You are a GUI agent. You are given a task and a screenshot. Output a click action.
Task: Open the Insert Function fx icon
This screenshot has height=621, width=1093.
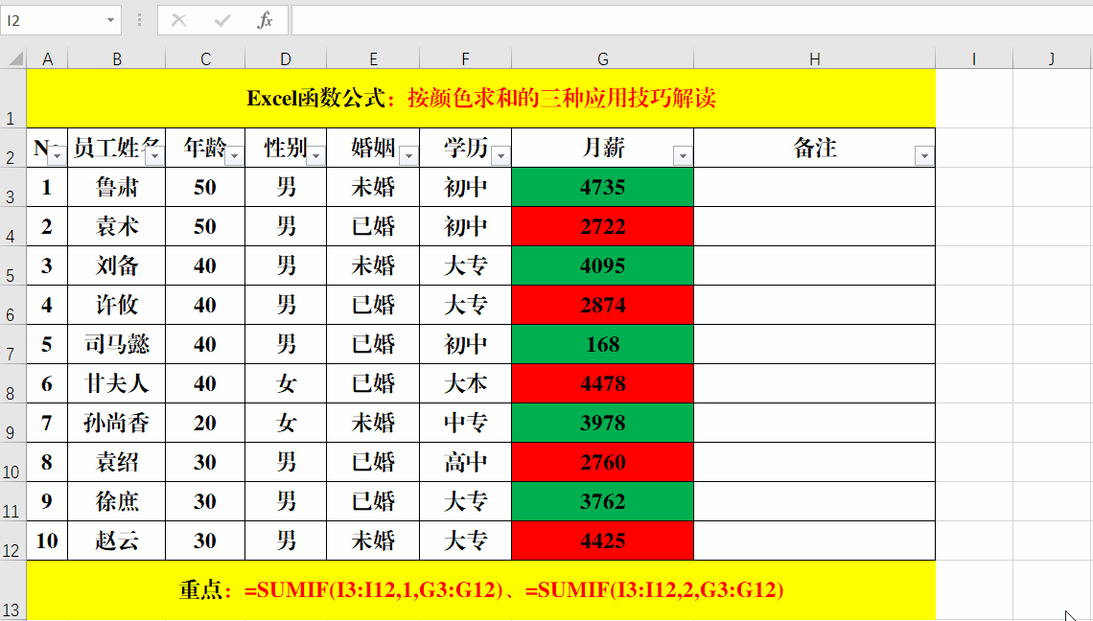point(265,20)
